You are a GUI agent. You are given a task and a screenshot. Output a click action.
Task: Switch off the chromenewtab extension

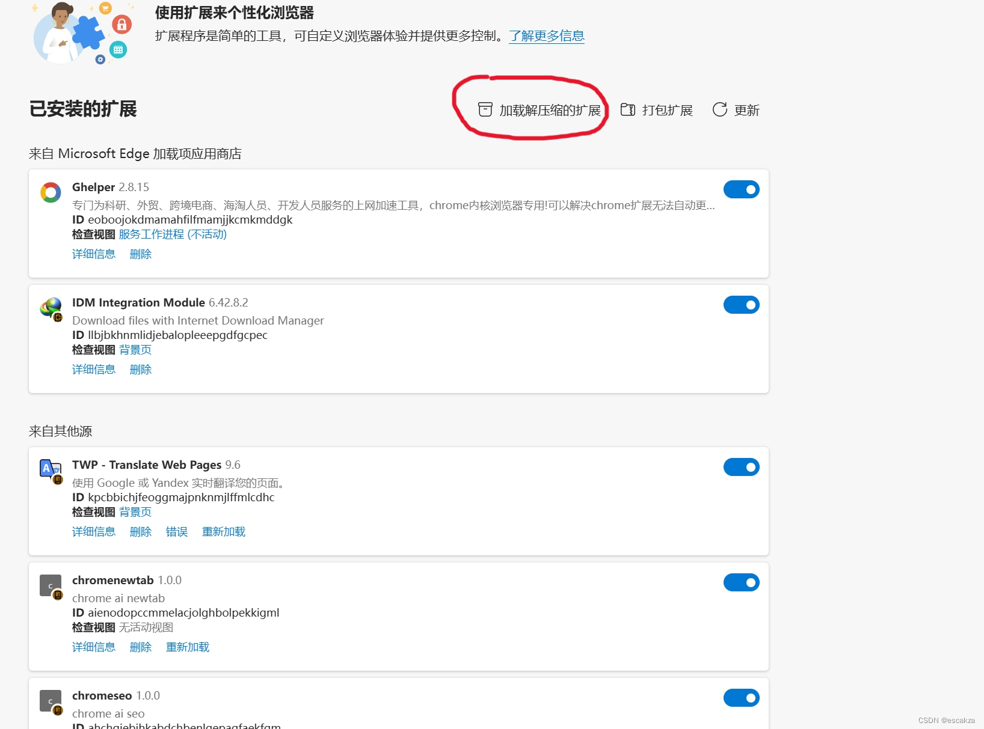tap(742, 582)
